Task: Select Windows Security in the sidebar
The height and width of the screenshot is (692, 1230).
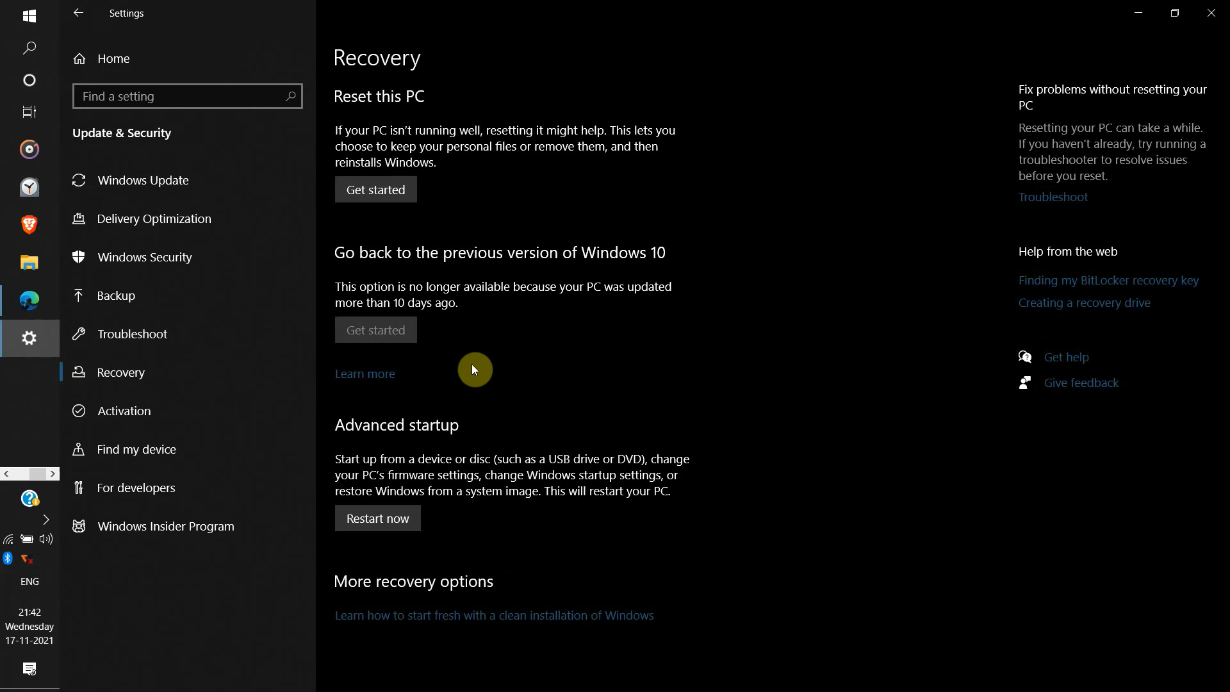Action: coord(144,257)
